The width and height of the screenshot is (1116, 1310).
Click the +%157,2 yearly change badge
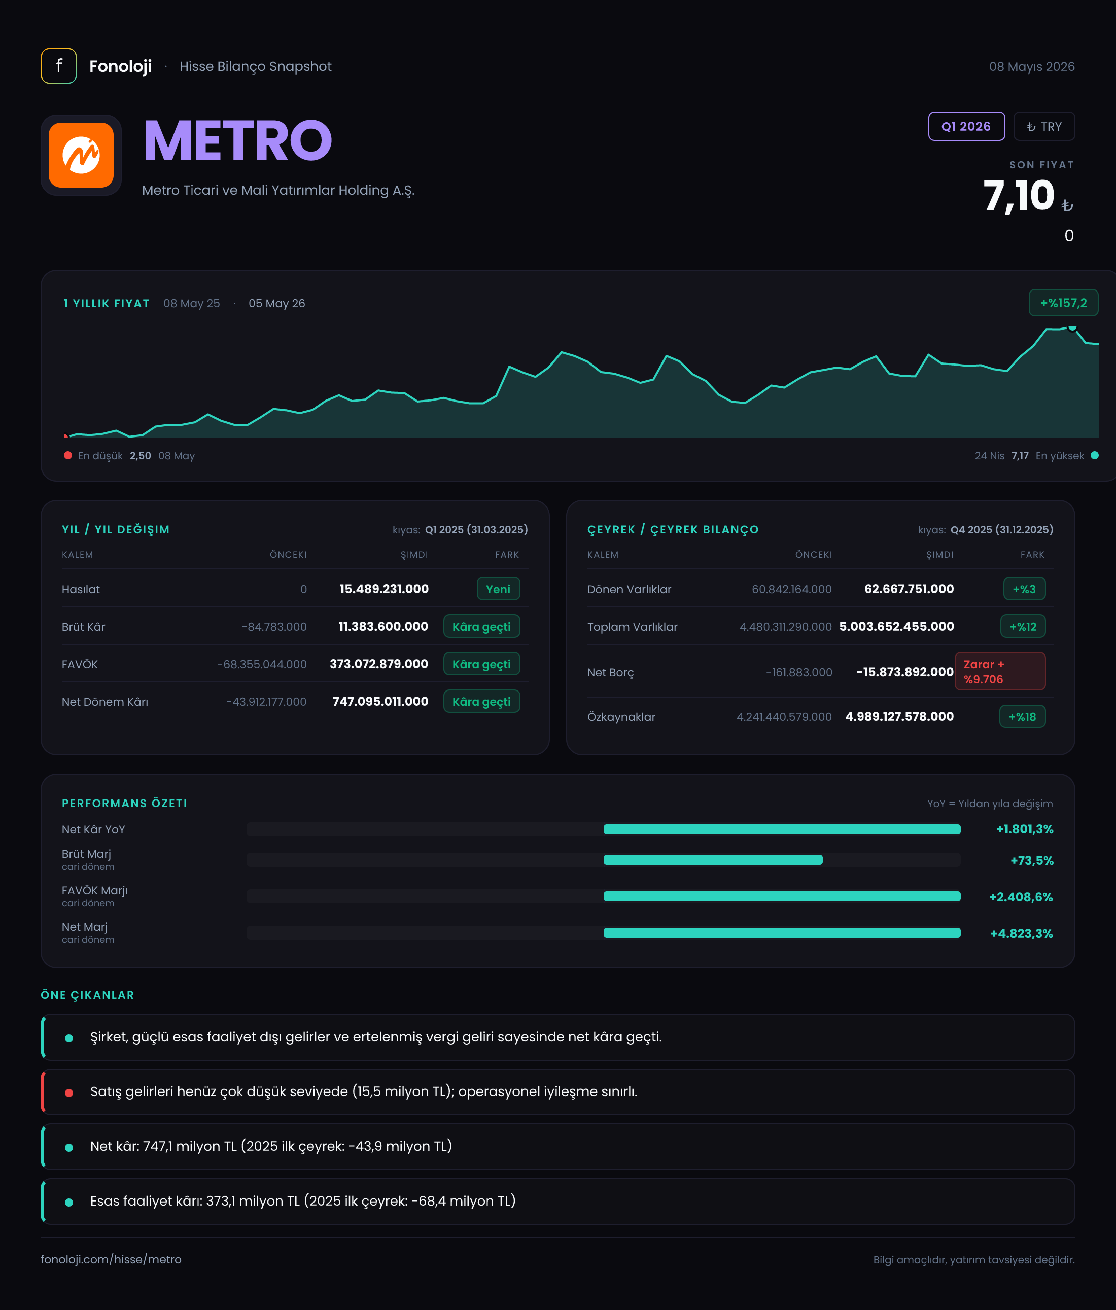(x=1063, y=303)
